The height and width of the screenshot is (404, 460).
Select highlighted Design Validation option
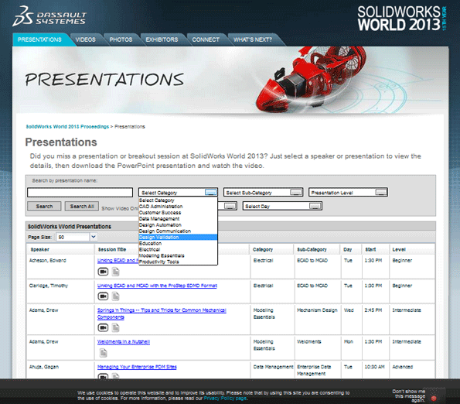click(x=178, y=238)
